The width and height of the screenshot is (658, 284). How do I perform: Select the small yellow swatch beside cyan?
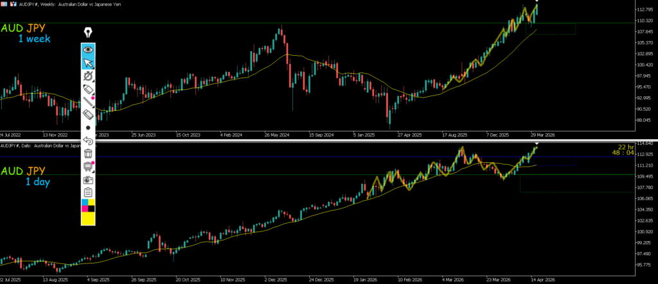coord(91,203)
